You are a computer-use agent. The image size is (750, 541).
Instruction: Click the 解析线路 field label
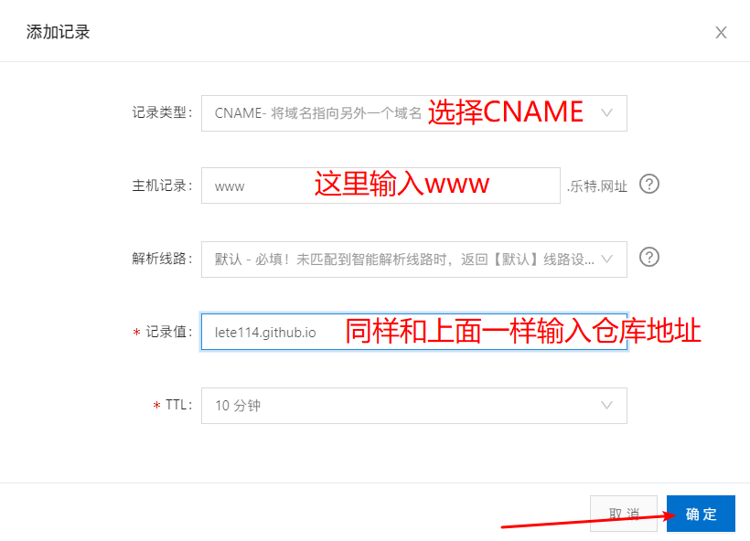click(x=162, y=259)
